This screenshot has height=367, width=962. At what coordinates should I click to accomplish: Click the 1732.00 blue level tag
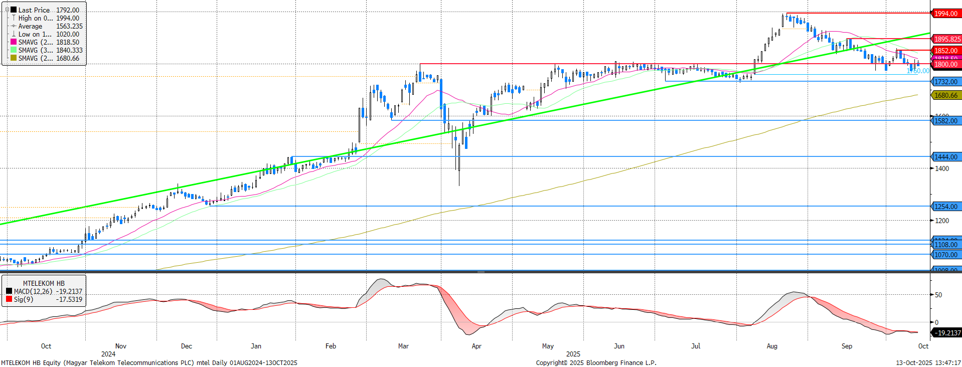click(945, 82)
